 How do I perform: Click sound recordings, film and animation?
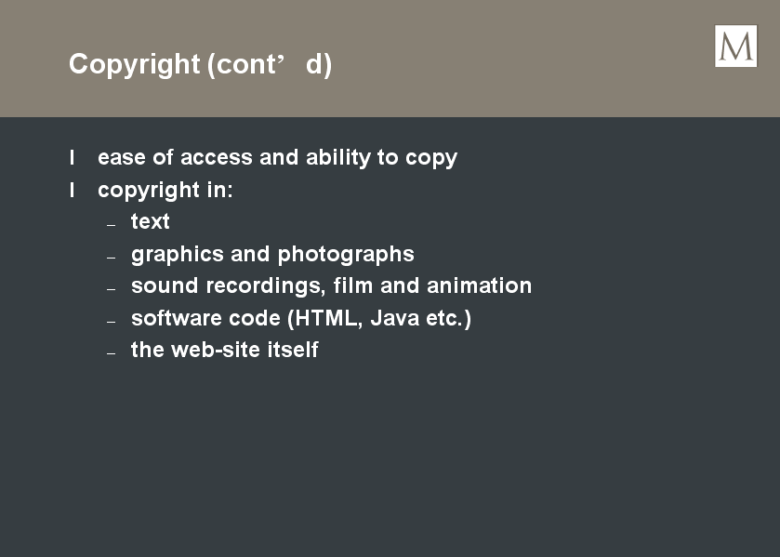(x=331, y=286)
